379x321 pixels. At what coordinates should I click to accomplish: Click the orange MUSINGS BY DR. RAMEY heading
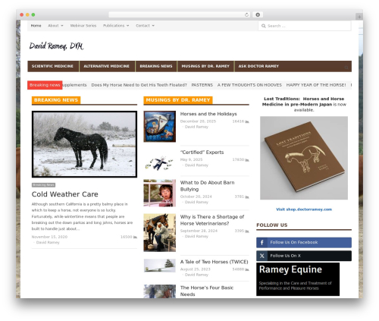pyautogui.click(x=178, y=100)
